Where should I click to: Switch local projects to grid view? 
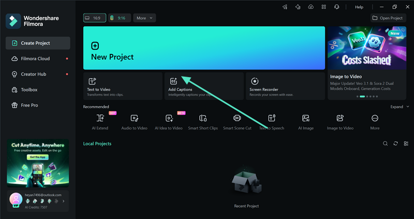[x=405, y=143]
